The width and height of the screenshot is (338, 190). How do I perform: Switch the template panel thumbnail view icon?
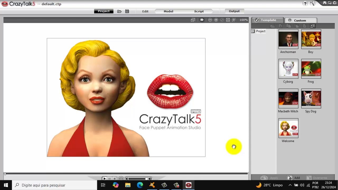[x=313, y=26]
